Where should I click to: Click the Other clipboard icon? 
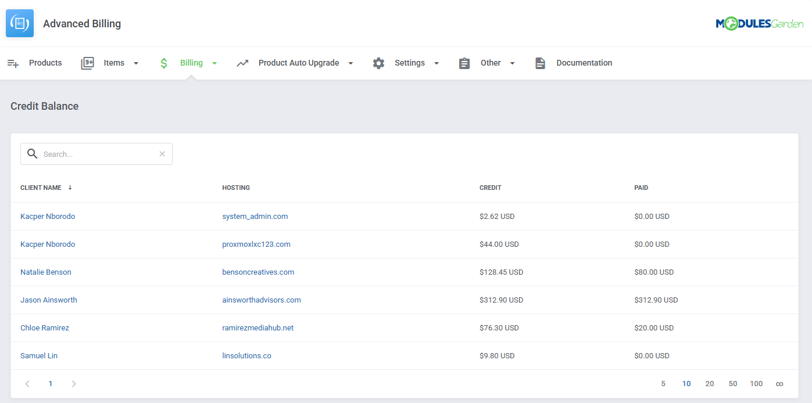pyautogui.click(x=464, y=63)
